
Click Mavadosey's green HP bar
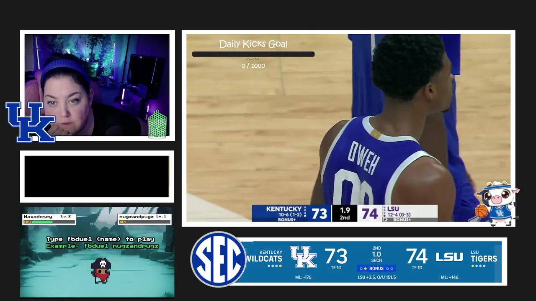coord(42,222)
